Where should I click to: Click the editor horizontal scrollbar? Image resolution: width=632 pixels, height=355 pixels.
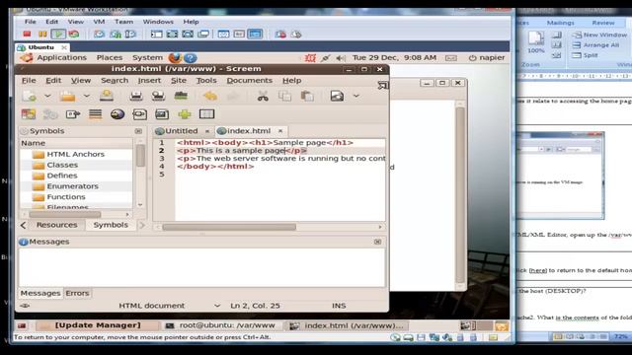(x=229, y=227)
